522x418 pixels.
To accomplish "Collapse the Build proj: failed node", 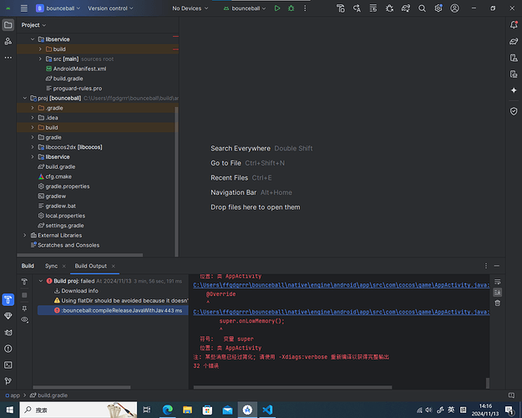I will pos(41,281).
